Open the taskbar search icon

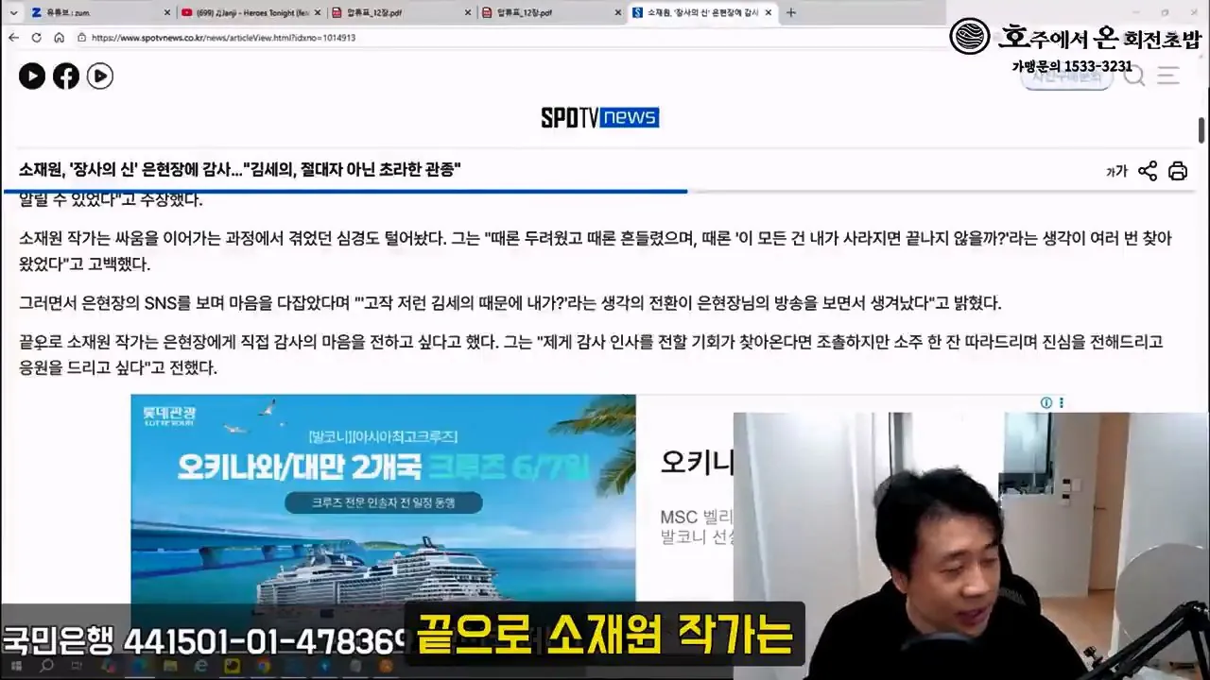point(46,667)
